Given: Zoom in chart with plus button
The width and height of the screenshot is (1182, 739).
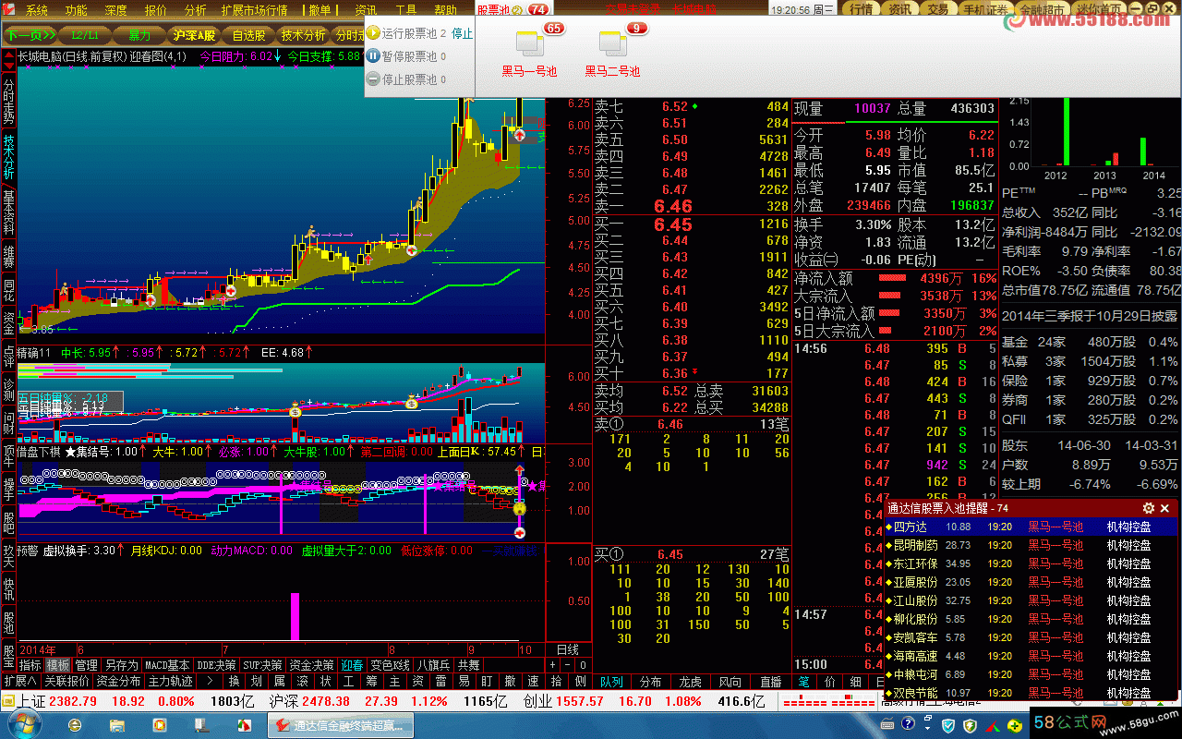Looking at the screenshot, I should click(553, 665).
